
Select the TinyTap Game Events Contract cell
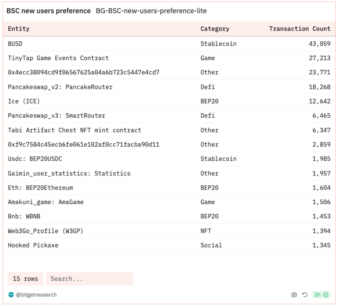[58, 58]
